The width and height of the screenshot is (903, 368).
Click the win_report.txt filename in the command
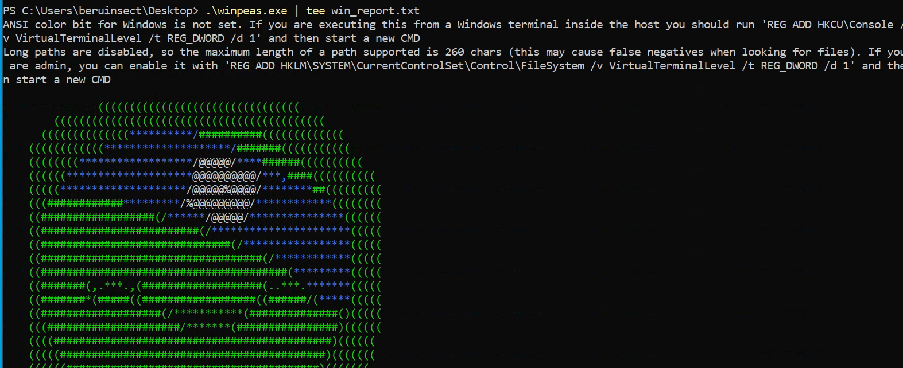pyautogui.click(x=375, y=10)
